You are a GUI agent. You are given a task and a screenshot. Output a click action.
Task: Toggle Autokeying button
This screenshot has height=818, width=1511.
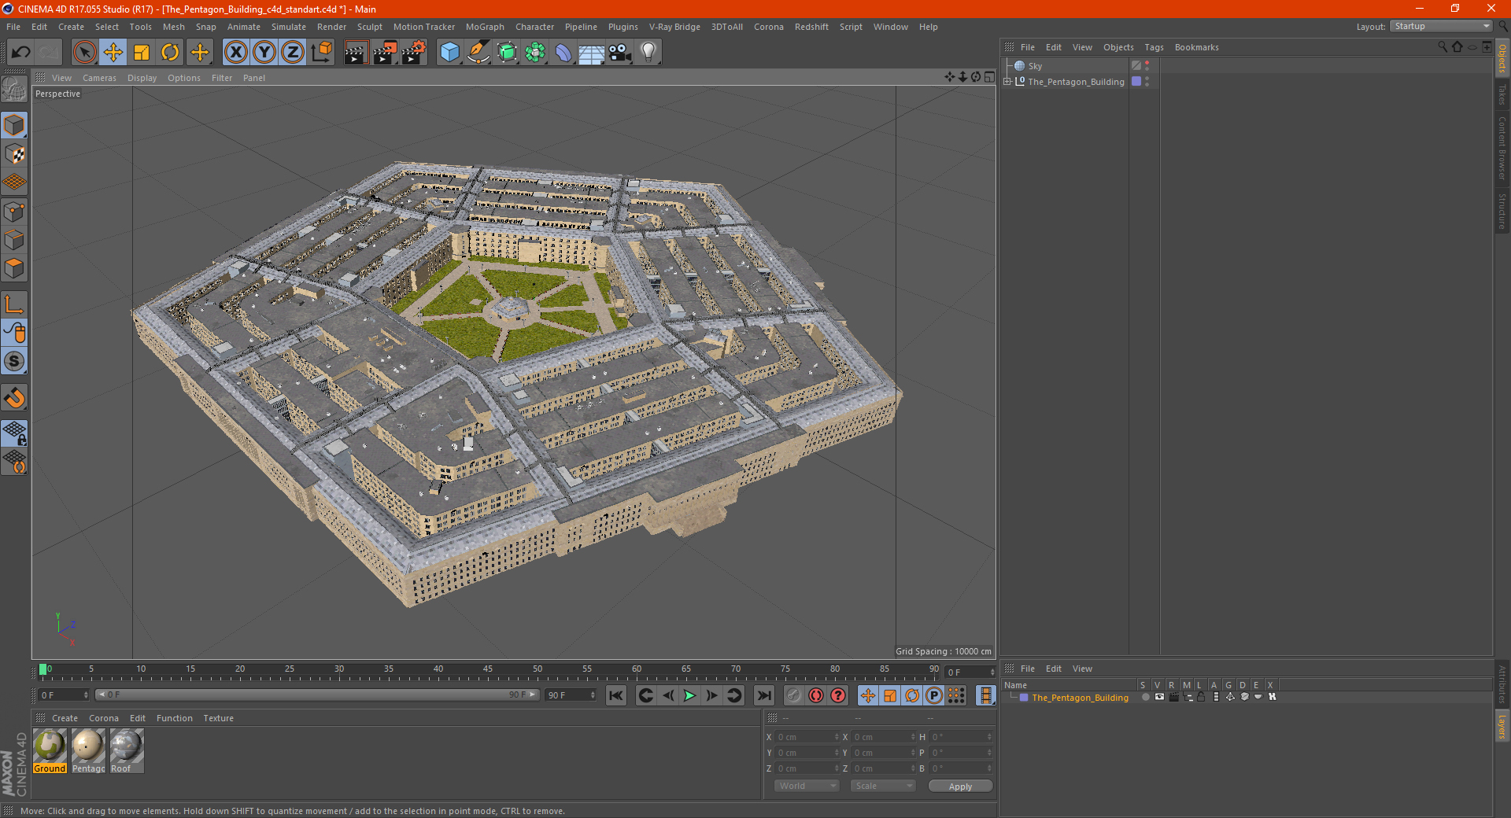[x=816, y=695]
